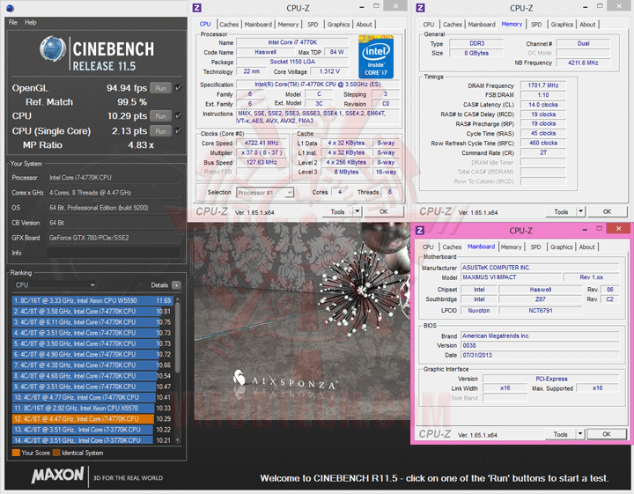Expand Tools dropdown arrow in CPU-Z CPU window
The width and height of the screenshot is (634, 494).
357,212
